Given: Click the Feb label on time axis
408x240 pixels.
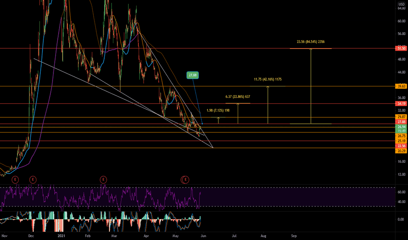Looking at the screenshot, I should click(88, 236).
